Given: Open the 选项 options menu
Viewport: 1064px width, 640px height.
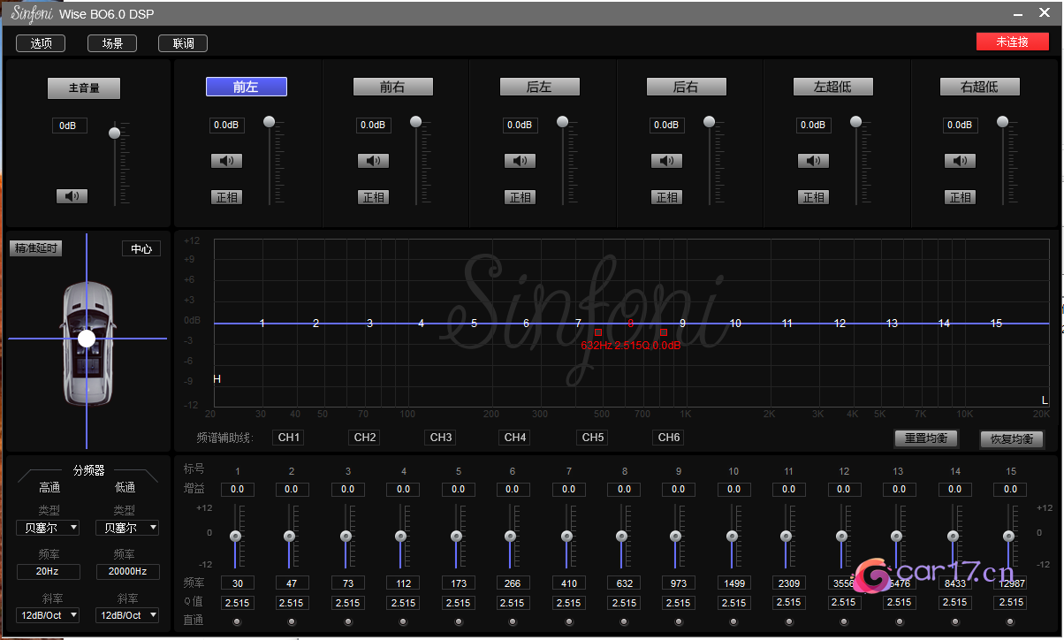Looking at the screenshot, I should point(41,43).
